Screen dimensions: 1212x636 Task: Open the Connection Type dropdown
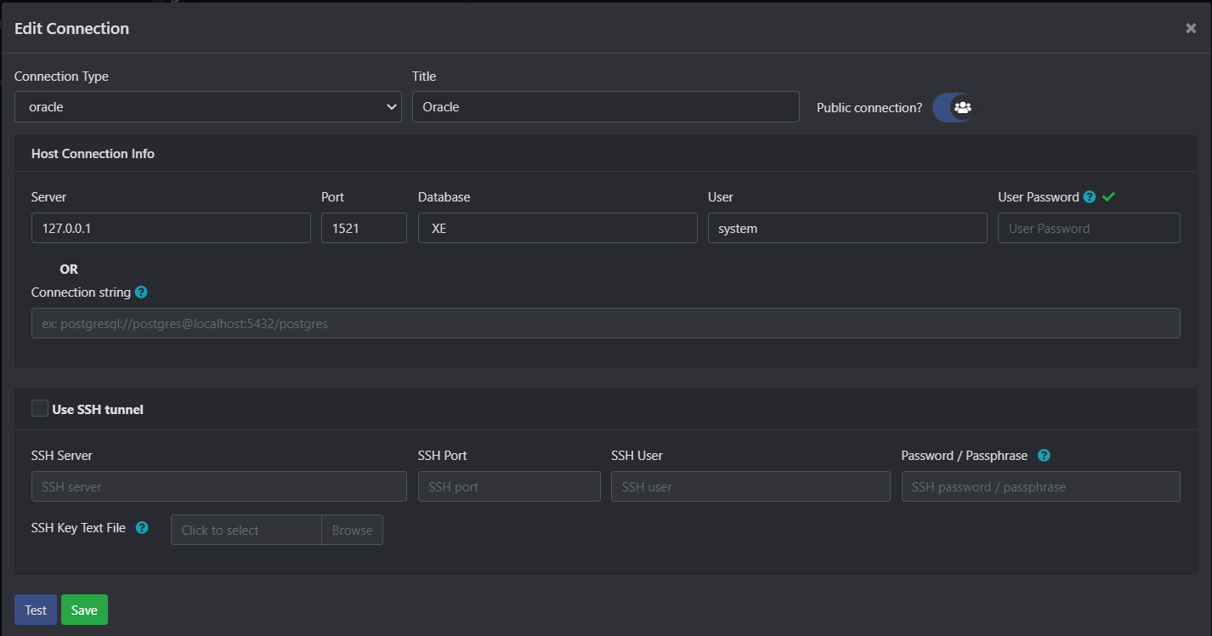pos(208,106)
